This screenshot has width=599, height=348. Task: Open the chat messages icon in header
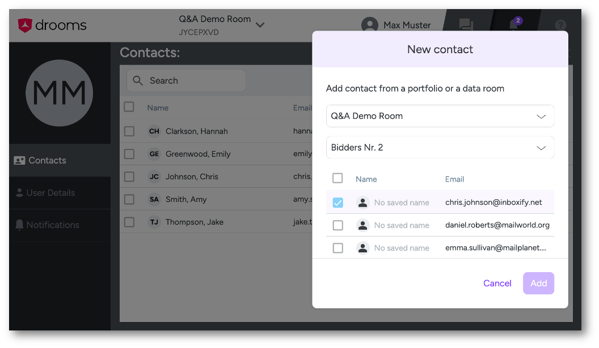pos(466,25)
